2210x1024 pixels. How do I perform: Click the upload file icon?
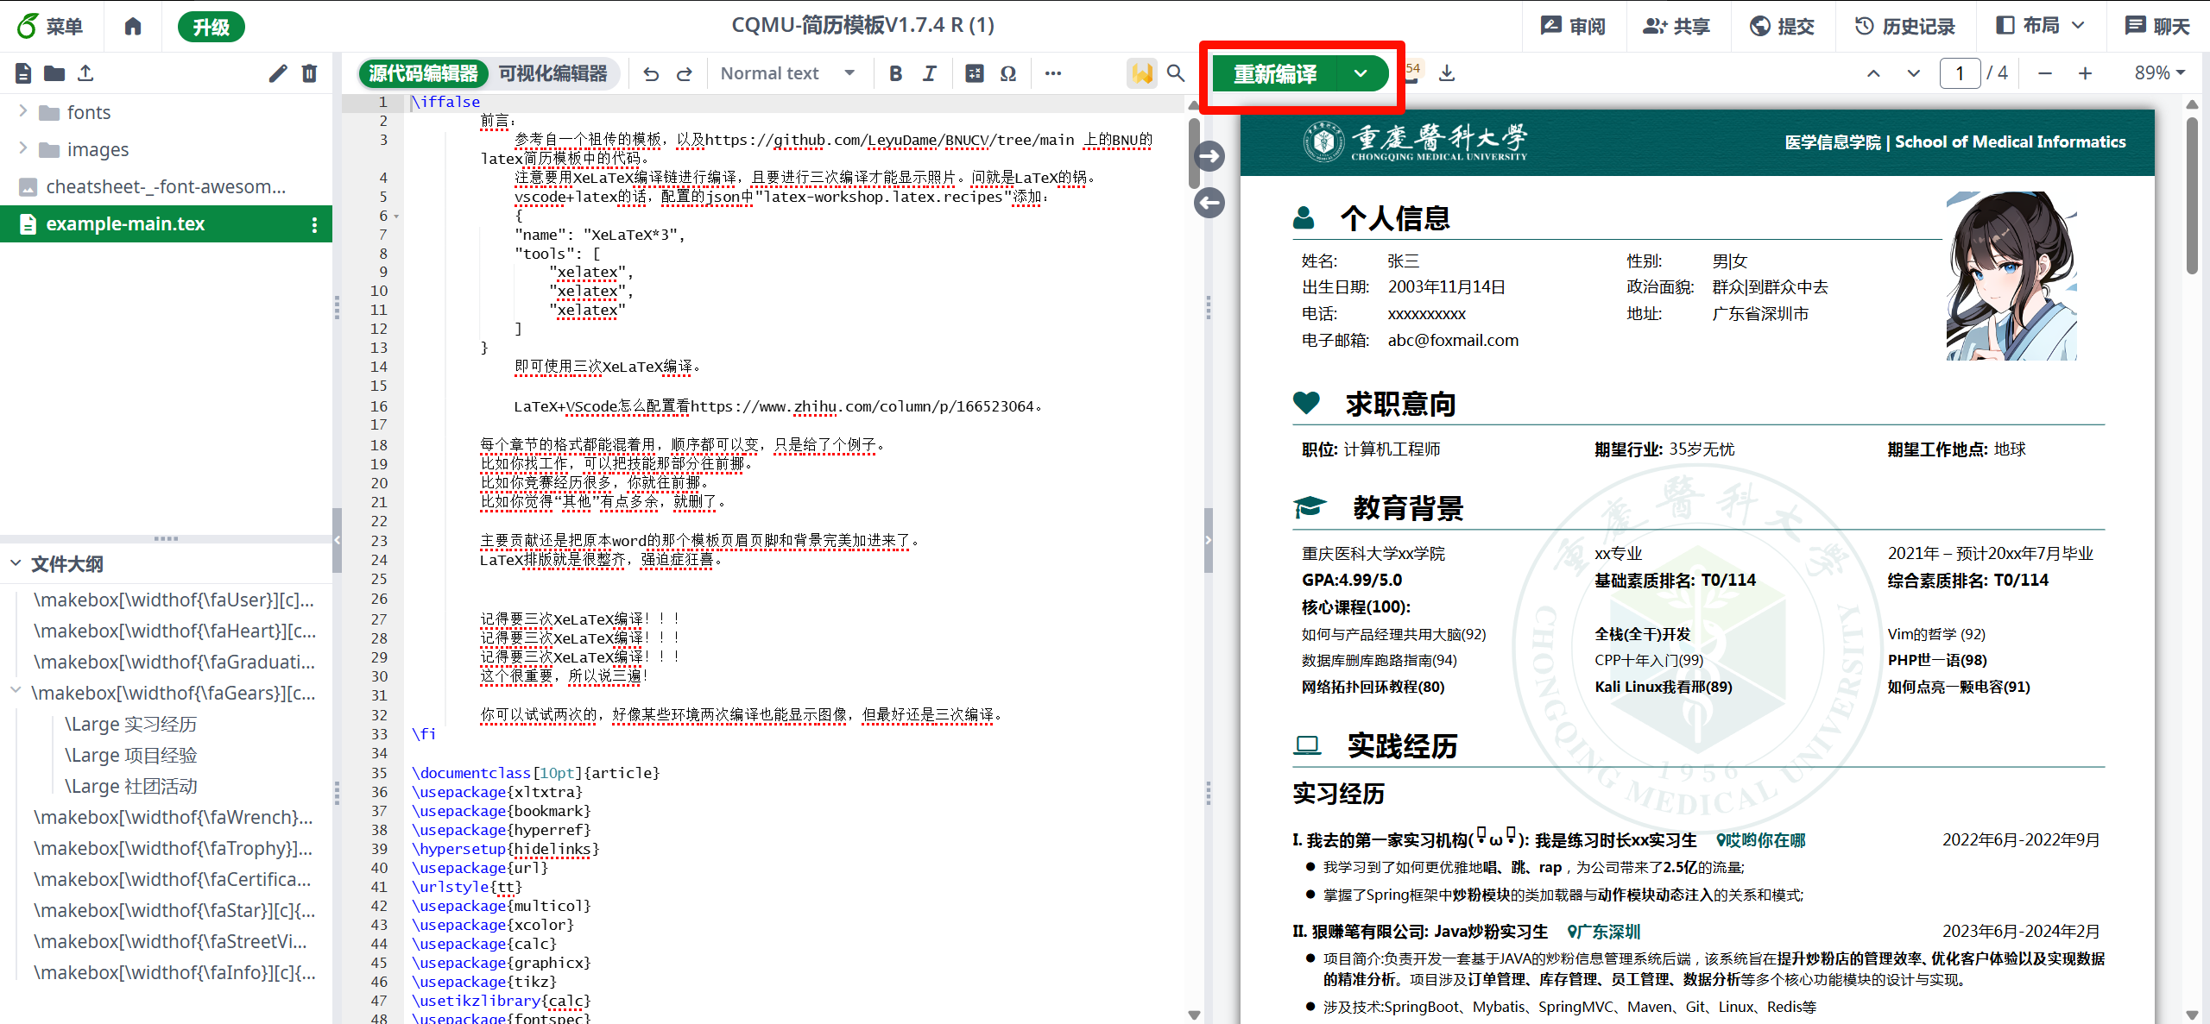(85, 73)
